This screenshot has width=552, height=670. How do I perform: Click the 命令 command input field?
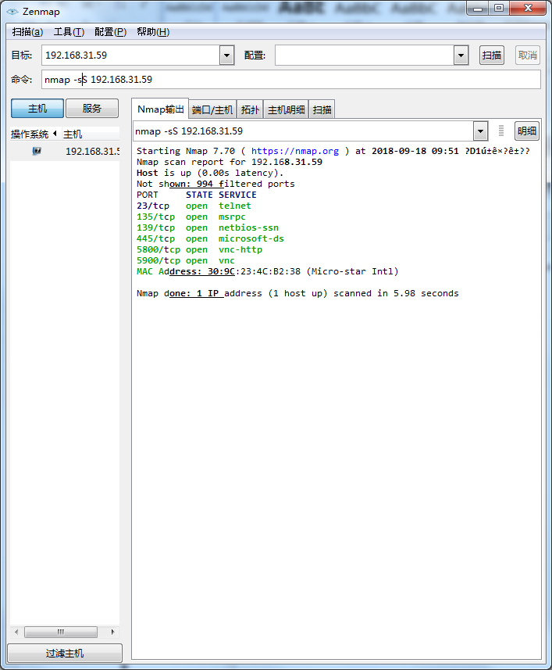click(291, 80)
